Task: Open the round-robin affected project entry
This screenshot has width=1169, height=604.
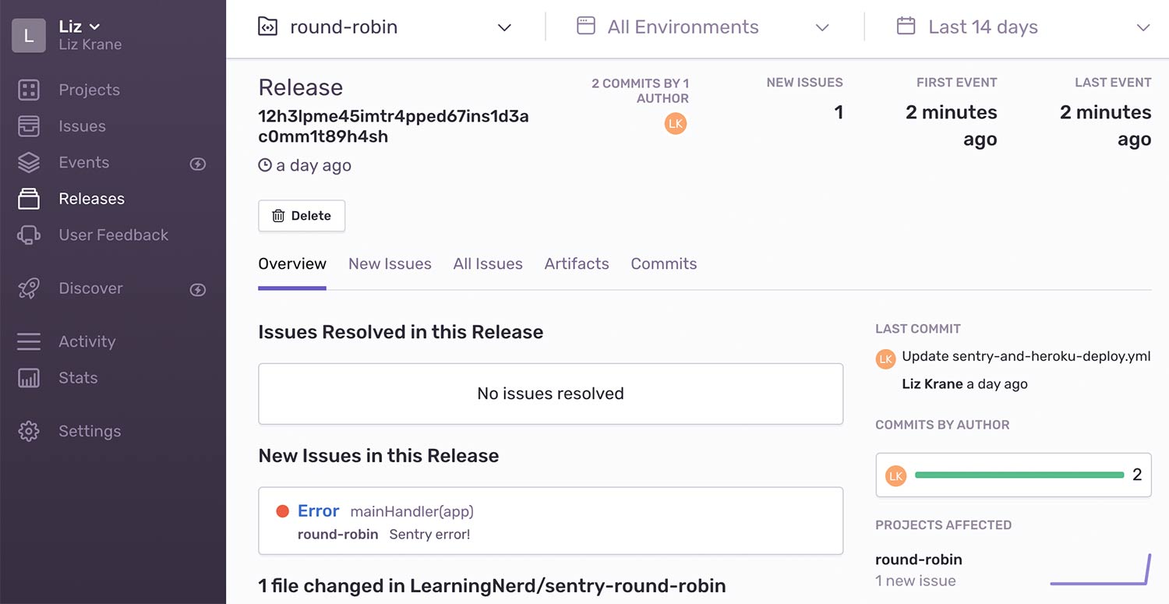Action: coord(919,560)
